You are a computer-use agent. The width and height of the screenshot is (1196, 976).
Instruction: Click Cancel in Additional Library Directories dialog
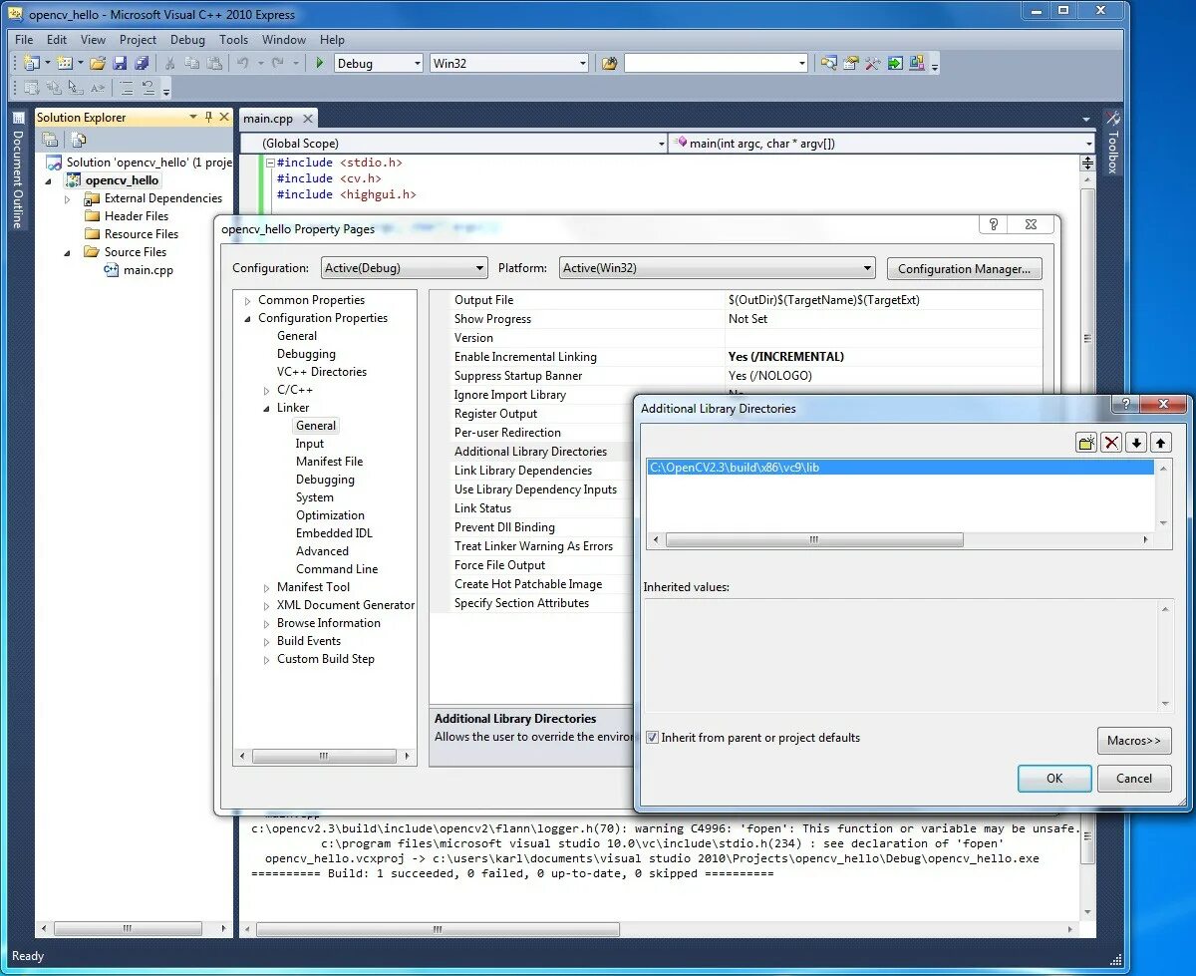tap(1134, 779)
